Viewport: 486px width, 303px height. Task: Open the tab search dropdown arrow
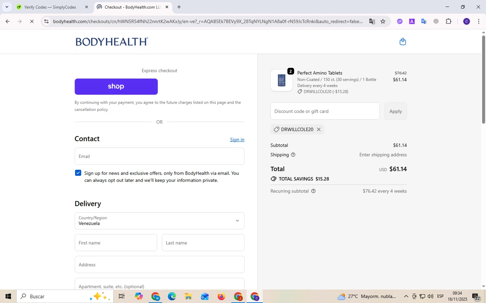pyautogui.click(x=7, y=7)
